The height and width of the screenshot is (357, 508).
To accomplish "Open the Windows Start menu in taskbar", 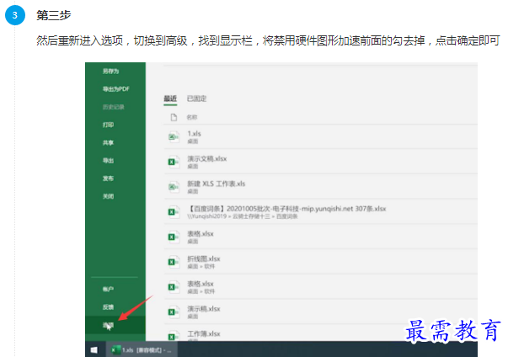I will click(x=94, y=350).
